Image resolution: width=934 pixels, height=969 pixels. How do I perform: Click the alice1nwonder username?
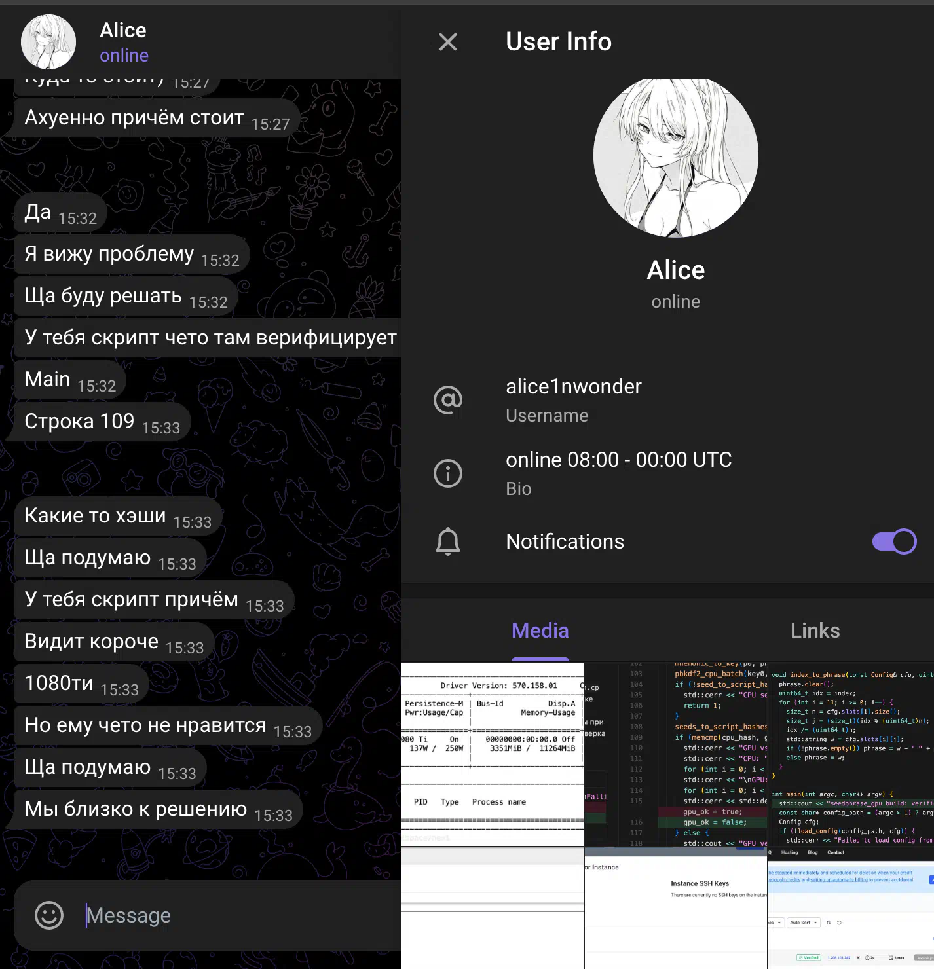coord(573,387)
